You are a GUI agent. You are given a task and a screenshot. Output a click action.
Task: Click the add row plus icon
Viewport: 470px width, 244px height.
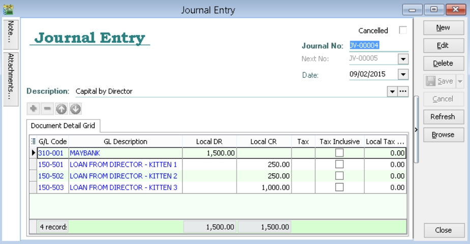[x=34, y=109]
